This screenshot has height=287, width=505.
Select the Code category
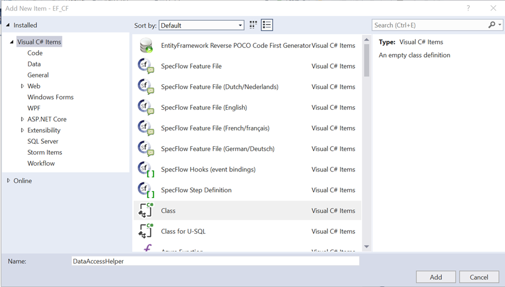pos(35,53)
